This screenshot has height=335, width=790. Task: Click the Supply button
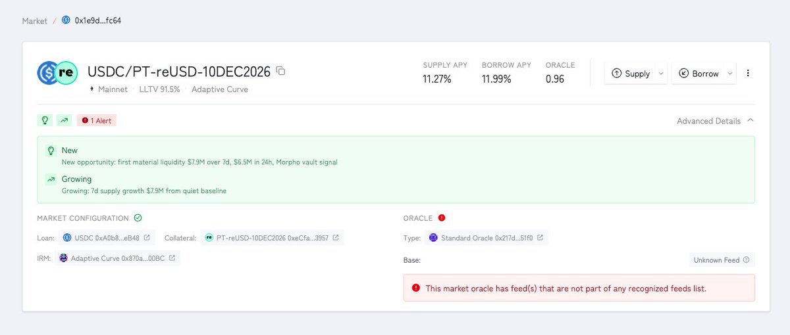coord(630,74)
